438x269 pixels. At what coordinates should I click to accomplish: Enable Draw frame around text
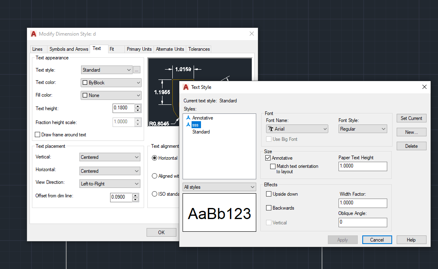pyautogui.click(x=37, y=134)
